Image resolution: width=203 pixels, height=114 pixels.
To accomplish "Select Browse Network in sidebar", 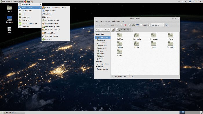I will point(103,69).
